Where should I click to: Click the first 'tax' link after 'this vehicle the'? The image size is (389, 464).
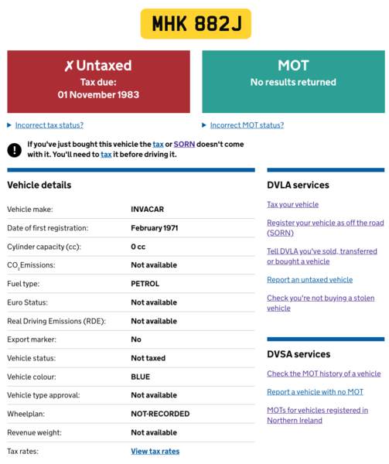(x=159, y=145)
